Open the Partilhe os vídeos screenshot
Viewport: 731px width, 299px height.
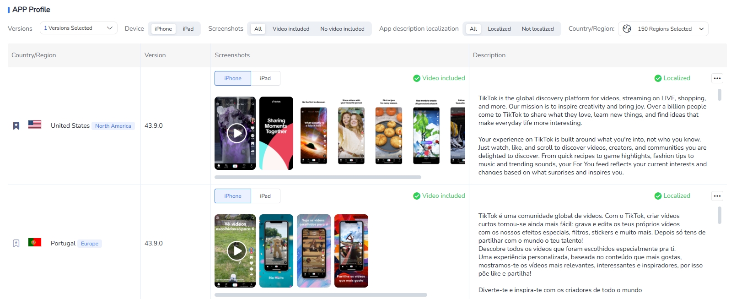[351, 251]
